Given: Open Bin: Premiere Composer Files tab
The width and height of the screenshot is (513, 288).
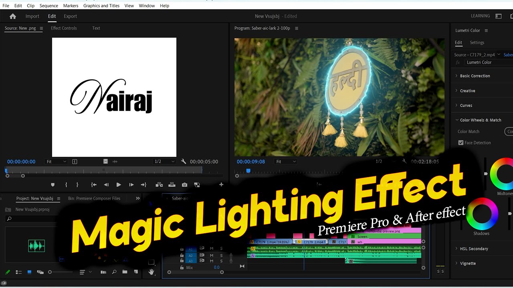Looking at the screenshot, I should tap(94, 198).
